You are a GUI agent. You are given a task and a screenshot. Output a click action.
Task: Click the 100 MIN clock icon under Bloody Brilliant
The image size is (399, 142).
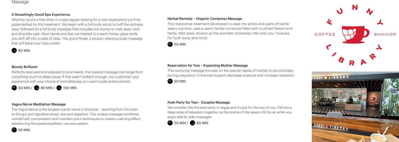59,88
